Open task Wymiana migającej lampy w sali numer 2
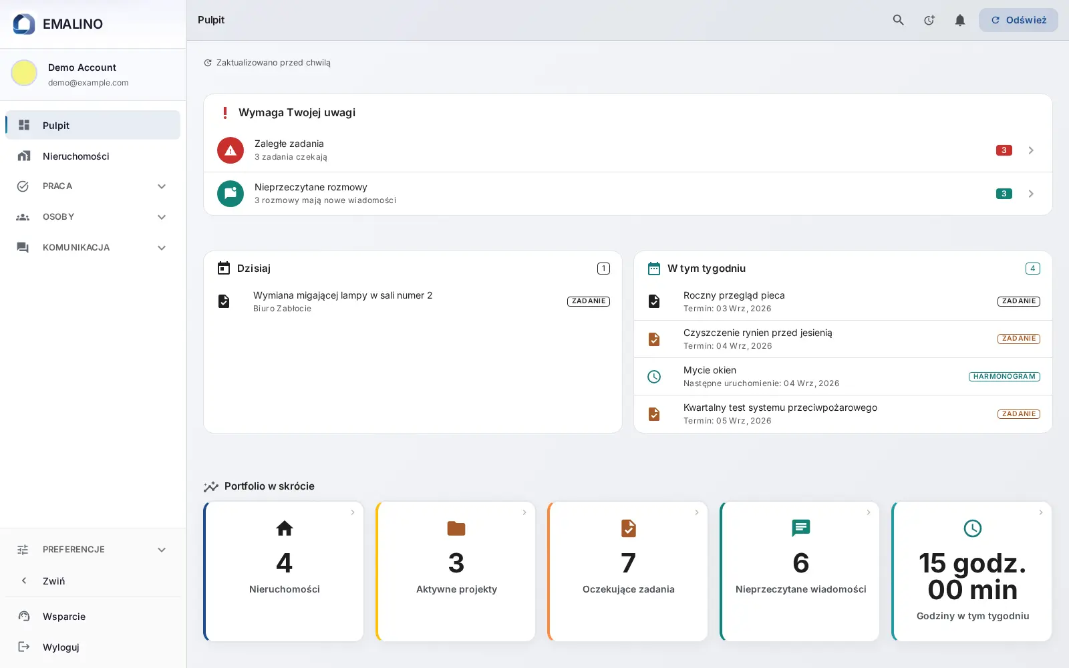The width and height of the screenshot is (1069, 668). click(413, 301)
